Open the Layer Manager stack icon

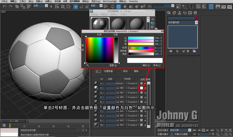click(x=191, y=6)
